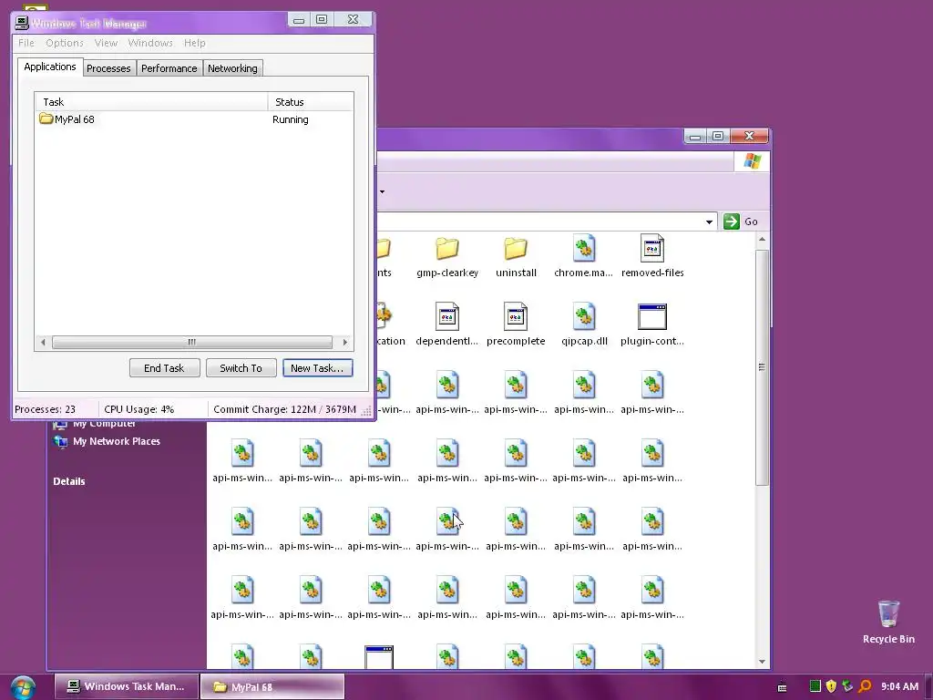This screenshot has height=700, width=933.
Task: Click the Start orb button
Action: [23, 687]
